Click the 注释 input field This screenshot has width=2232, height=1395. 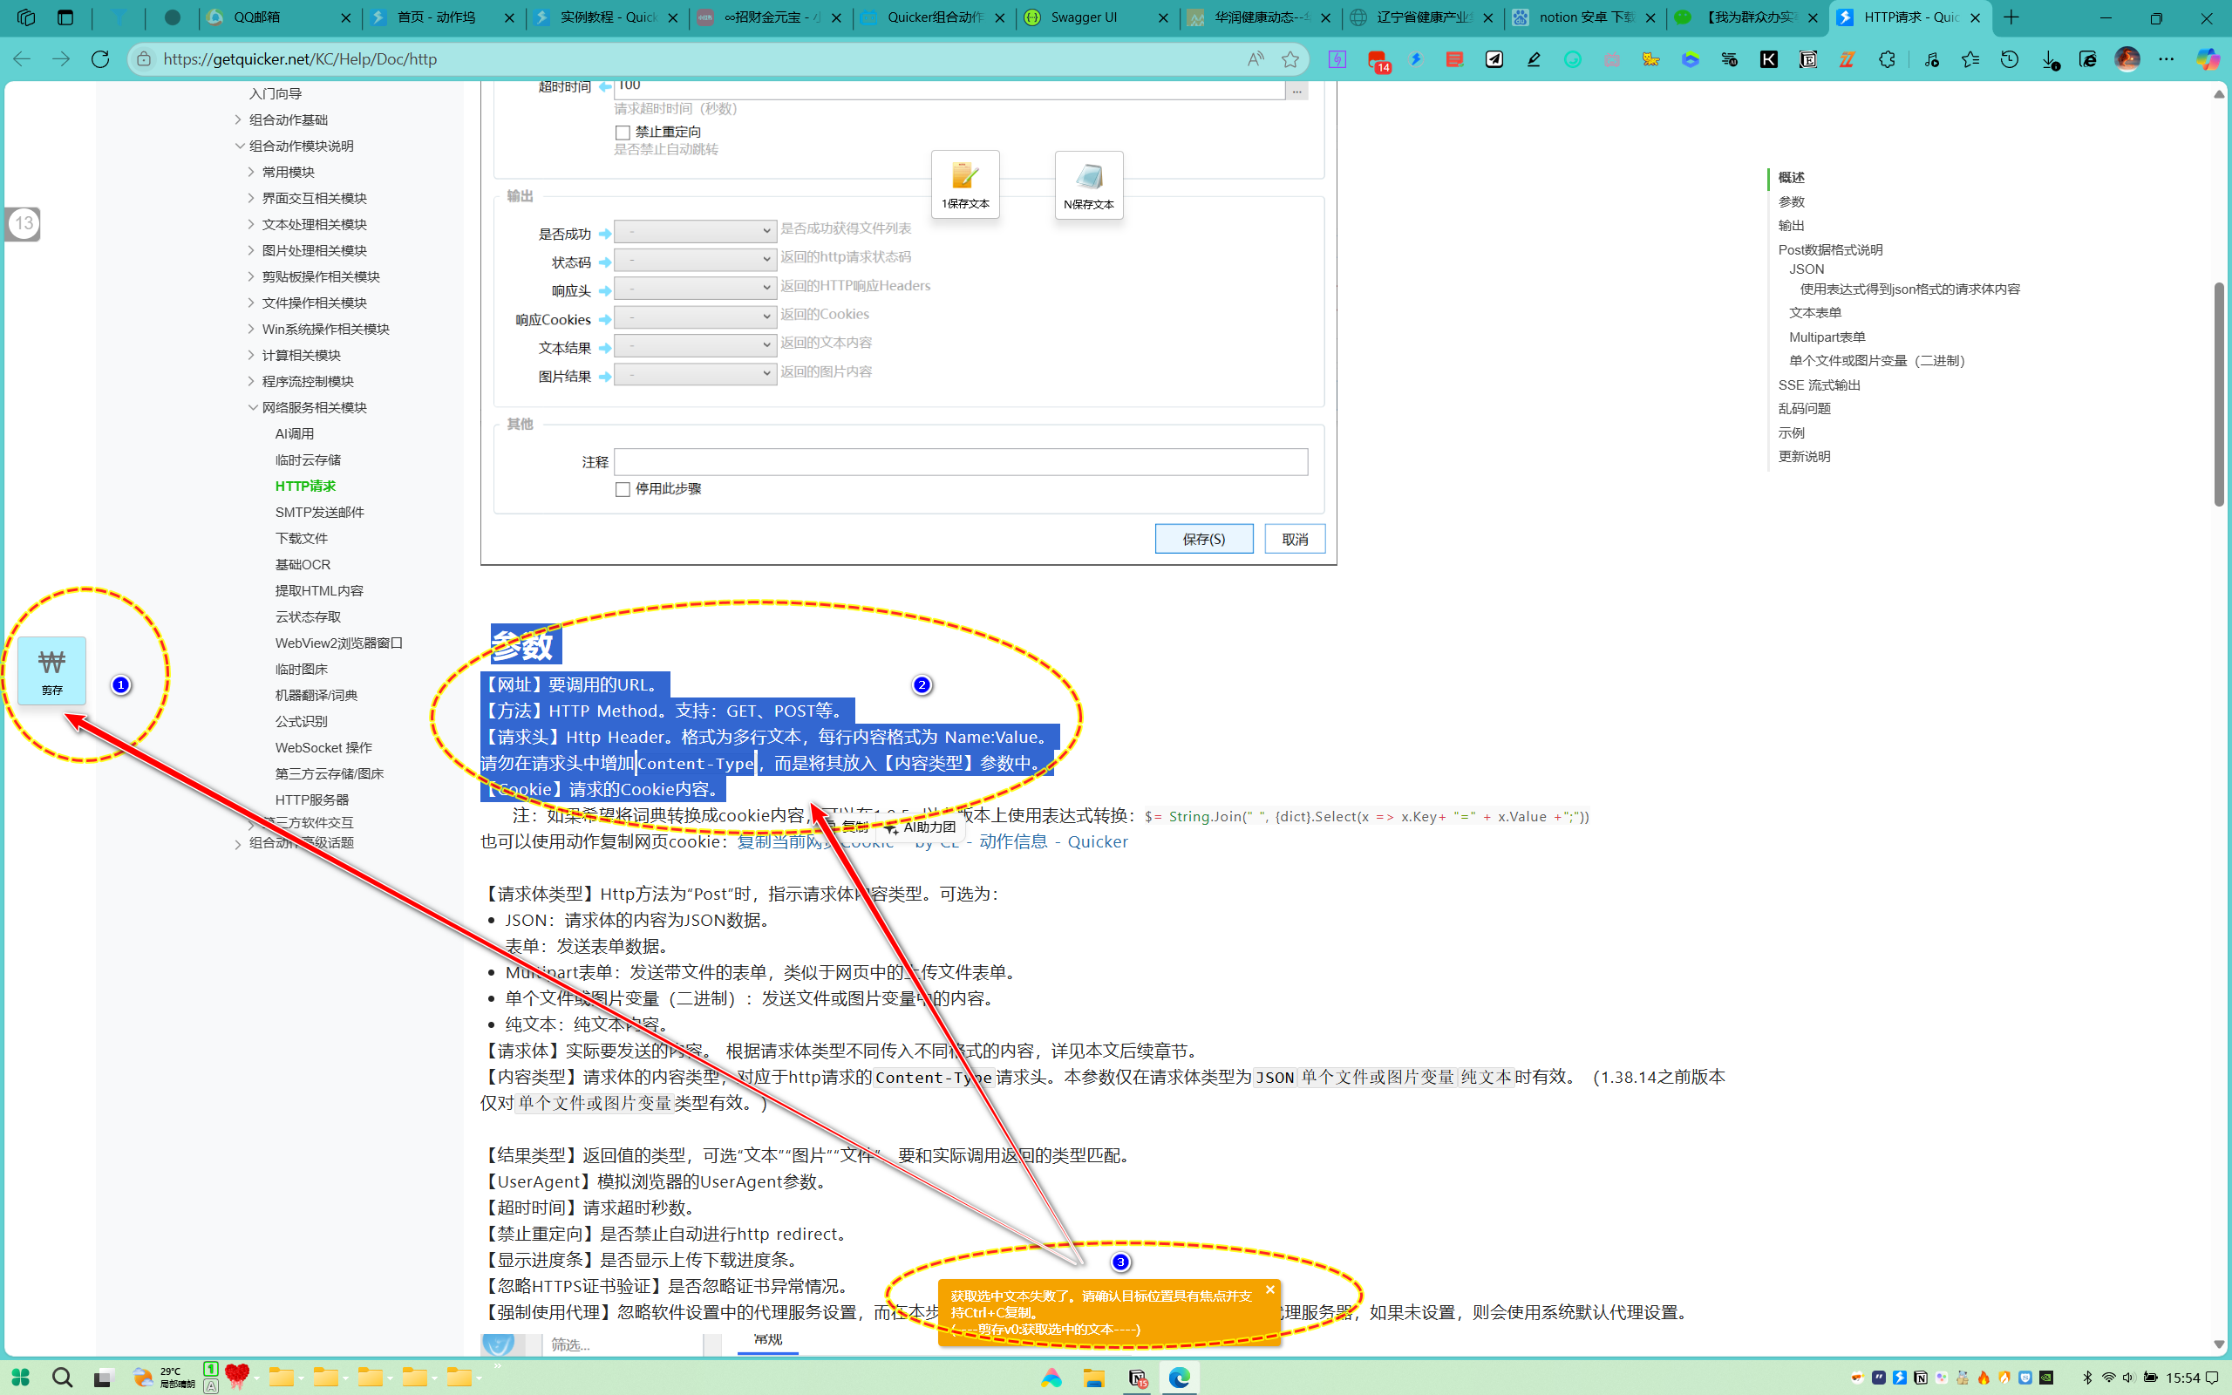tap(960, 461)
